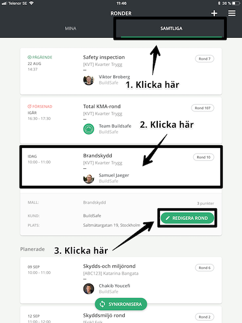Click the Rond 107 badge
Screen dimensions: 242x323
(203, 108)
